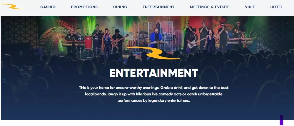Click the big white ENTERTAINMENT heading
Viewport: 294px width, 126px height.
[x=153, y=73]
